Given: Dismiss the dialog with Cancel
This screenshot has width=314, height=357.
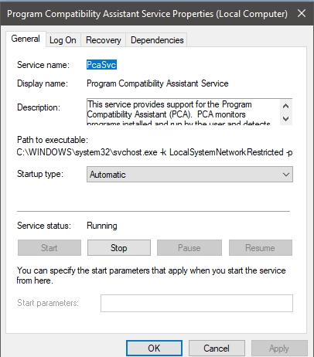Looking at the screenshot, I should coord(217,348).
